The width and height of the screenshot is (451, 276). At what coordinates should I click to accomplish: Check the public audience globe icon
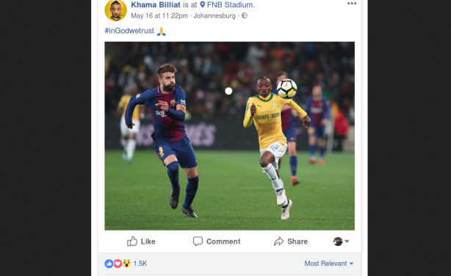tap(244, 15)
